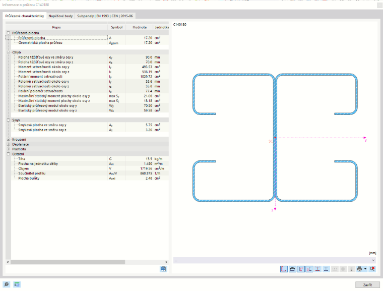The height and width of the screenshot is (291, 383).
Task: Select the Polární moment setrvačnosti row
Action: [87, 77]
